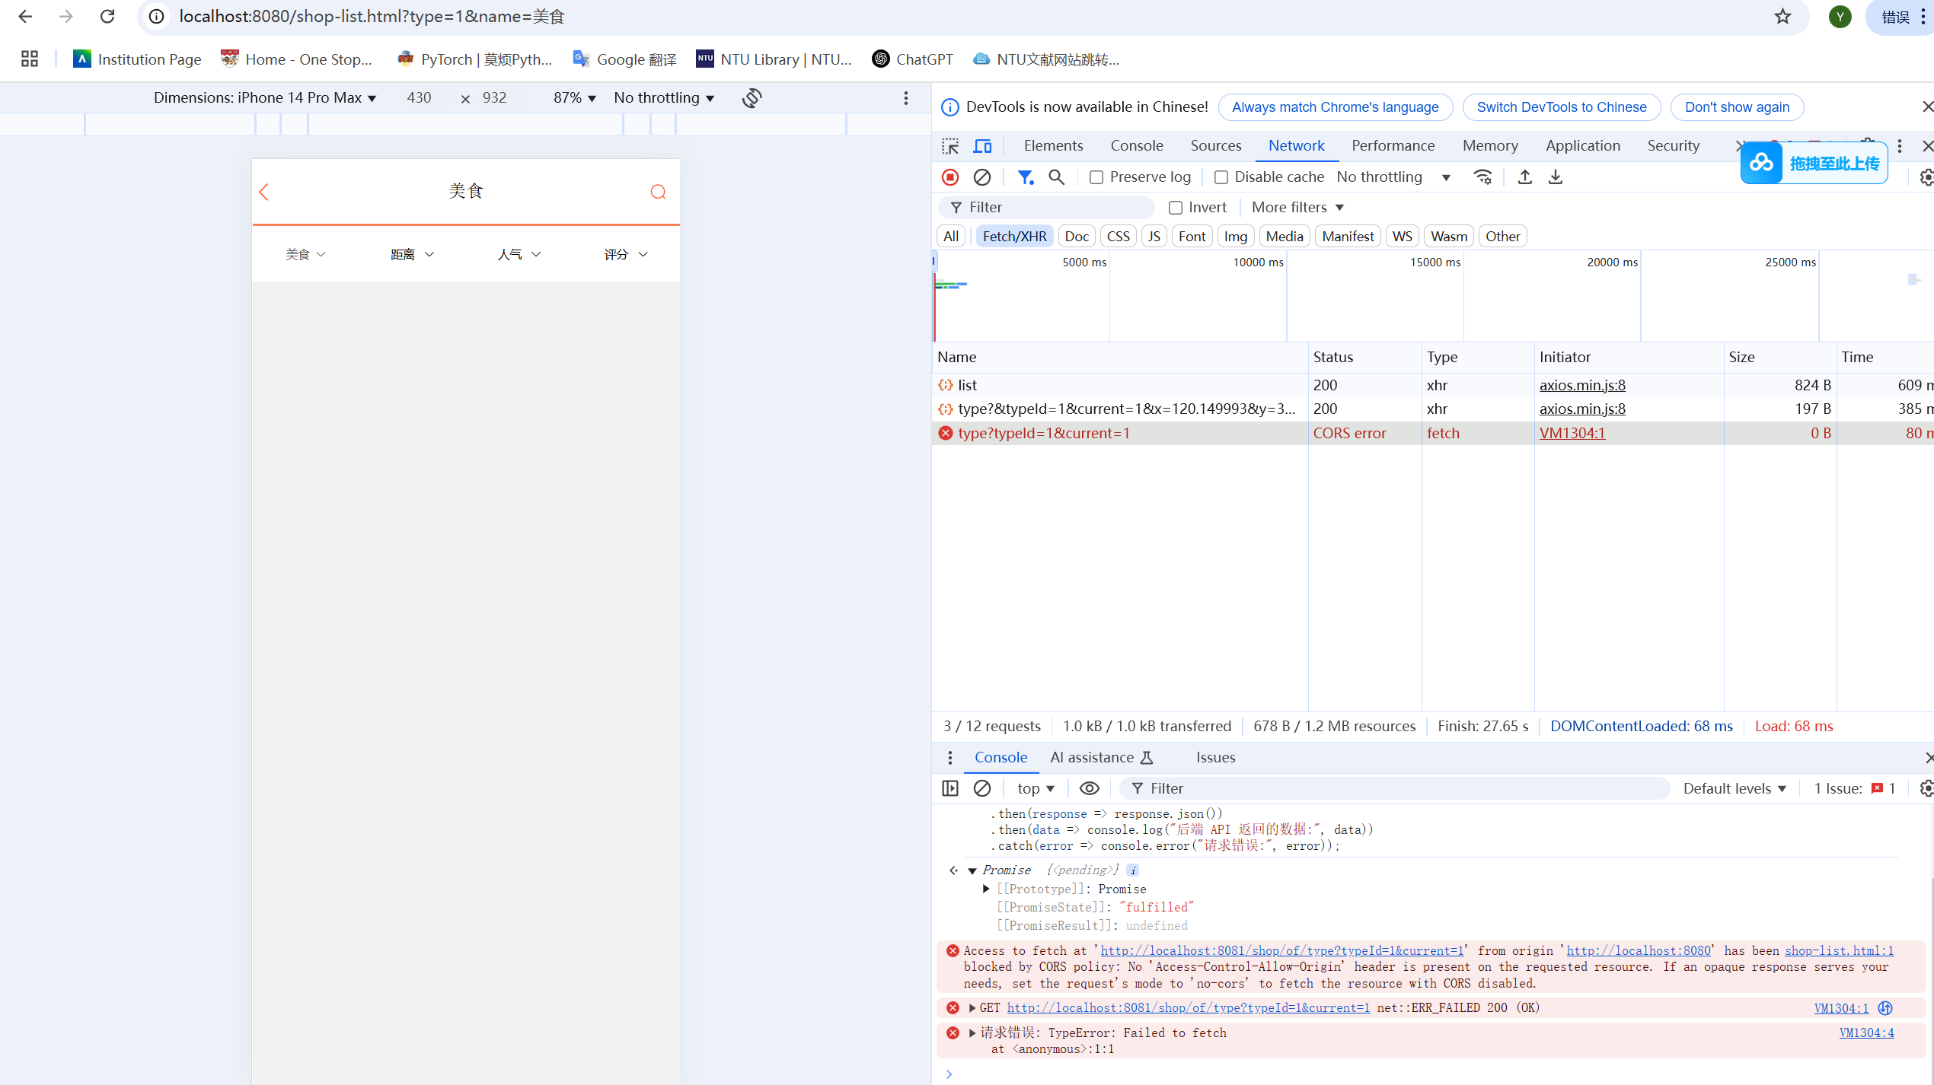The height and width of the screenshot is (1085, 1934).
Task: Click the orange search icon in page header
Action: (x=658, y=192)
